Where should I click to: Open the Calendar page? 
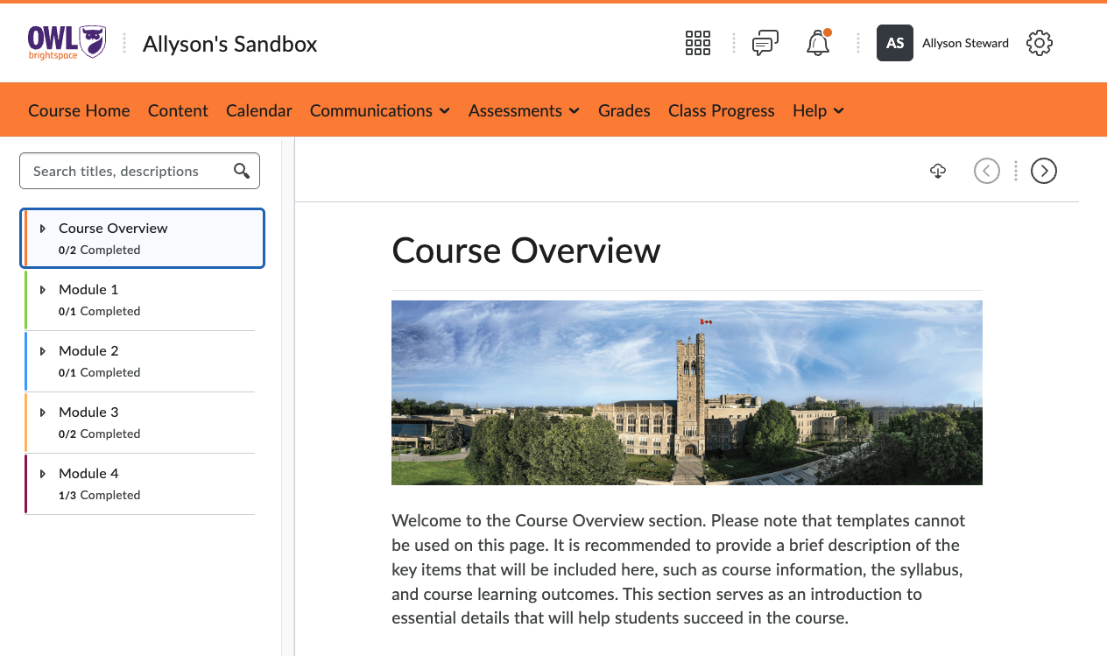pos(258,110)
